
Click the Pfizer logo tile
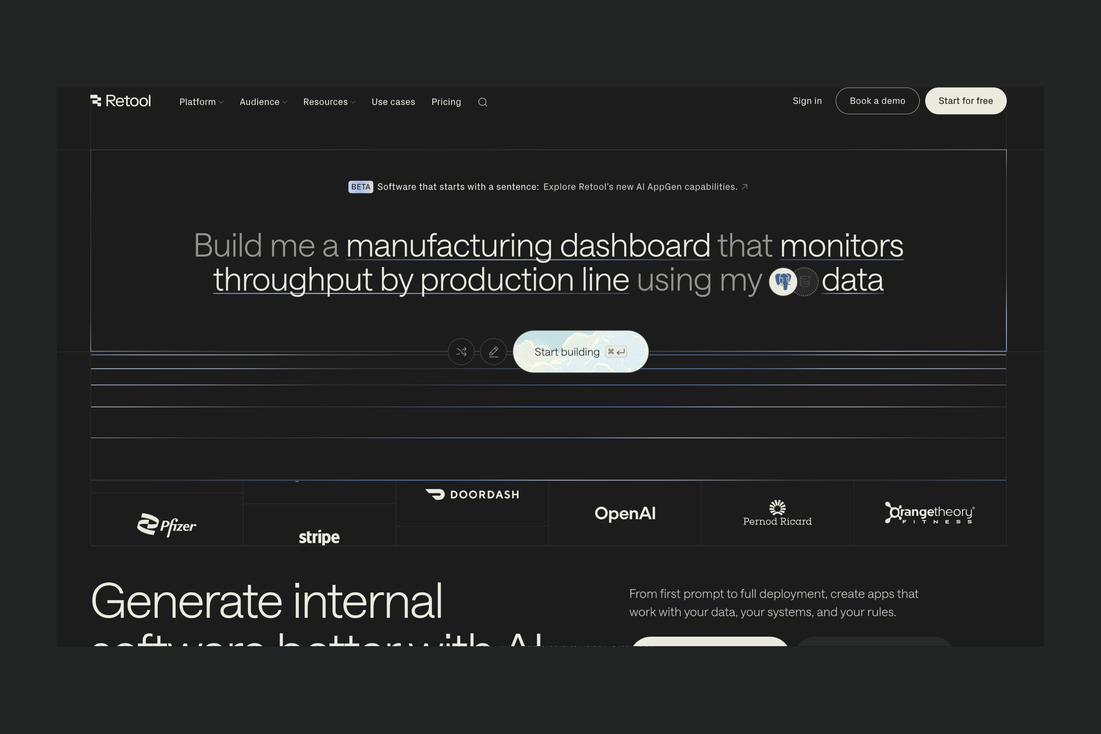(x=167, y=524)
